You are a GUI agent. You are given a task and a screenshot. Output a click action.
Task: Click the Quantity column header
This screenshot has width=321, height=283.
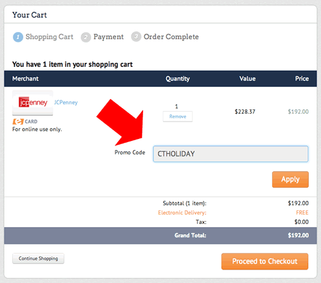point(178,78)
